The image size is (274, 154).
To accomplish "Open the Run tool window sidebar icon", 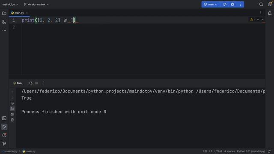I will point(4,127).
